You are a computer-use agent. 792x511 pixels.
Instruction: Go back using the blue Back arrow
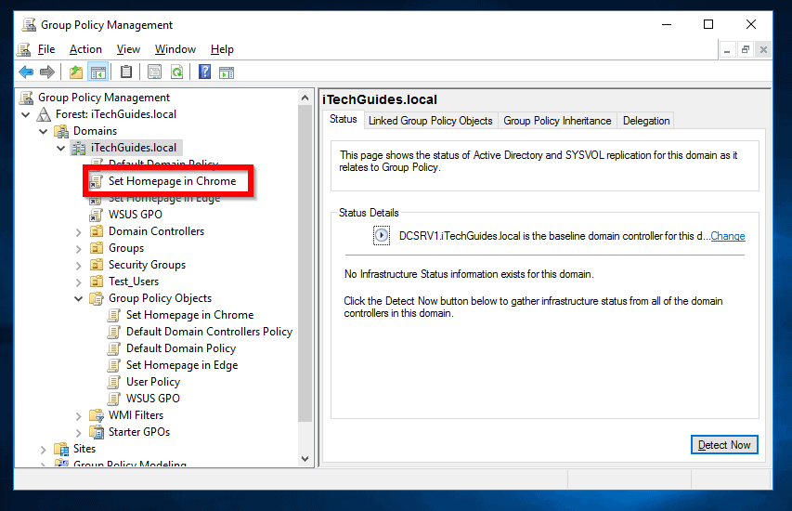[26, 72]
